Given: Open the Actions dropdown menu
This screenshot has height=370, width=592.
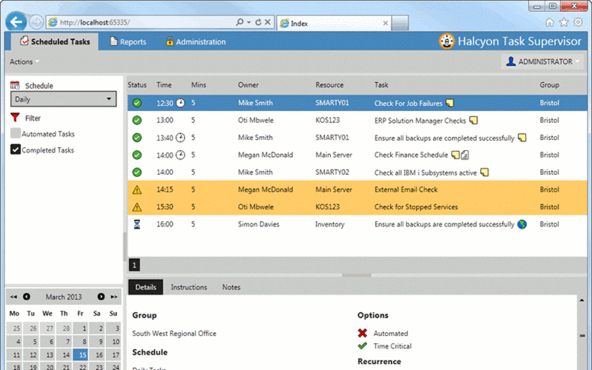Looking at the screenshot, I should click(x=24, y=62).
